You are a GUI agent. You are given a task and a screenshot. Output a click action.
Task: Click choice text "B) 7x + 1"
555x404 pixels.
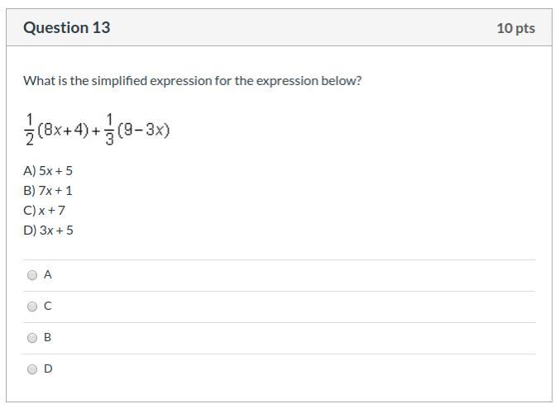[x=48, y=191]
